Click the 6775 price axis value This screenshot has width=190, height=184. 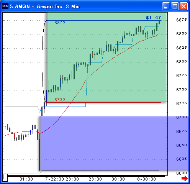pyautogui.click(x=182, y=76)
